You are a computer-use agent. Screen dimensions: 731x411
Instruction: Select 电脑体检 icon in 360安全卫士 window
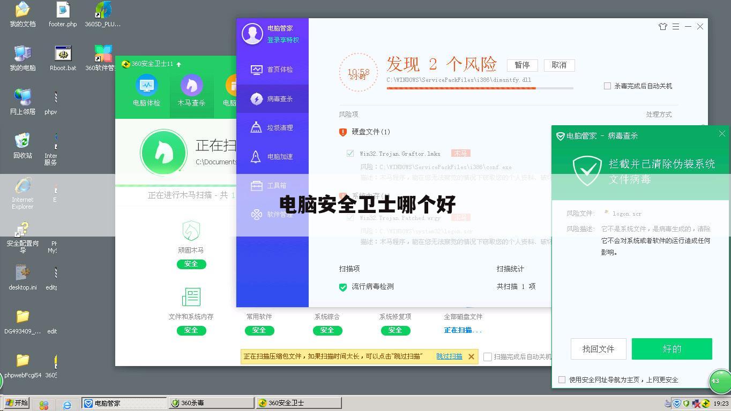pos(146,86)
